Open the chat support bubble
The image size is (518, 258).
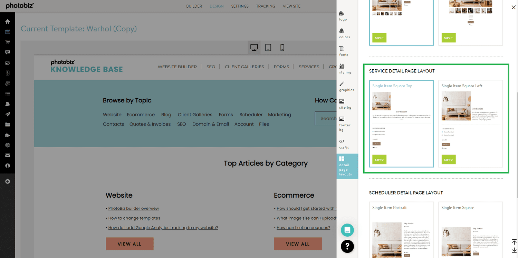[x=347, y=230]
